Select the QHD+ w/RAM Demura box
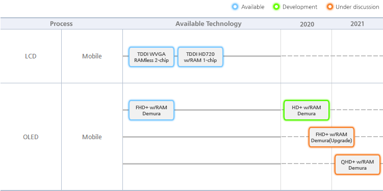The image size is (383, 191). pyautogui.click(x=358, y=165)
